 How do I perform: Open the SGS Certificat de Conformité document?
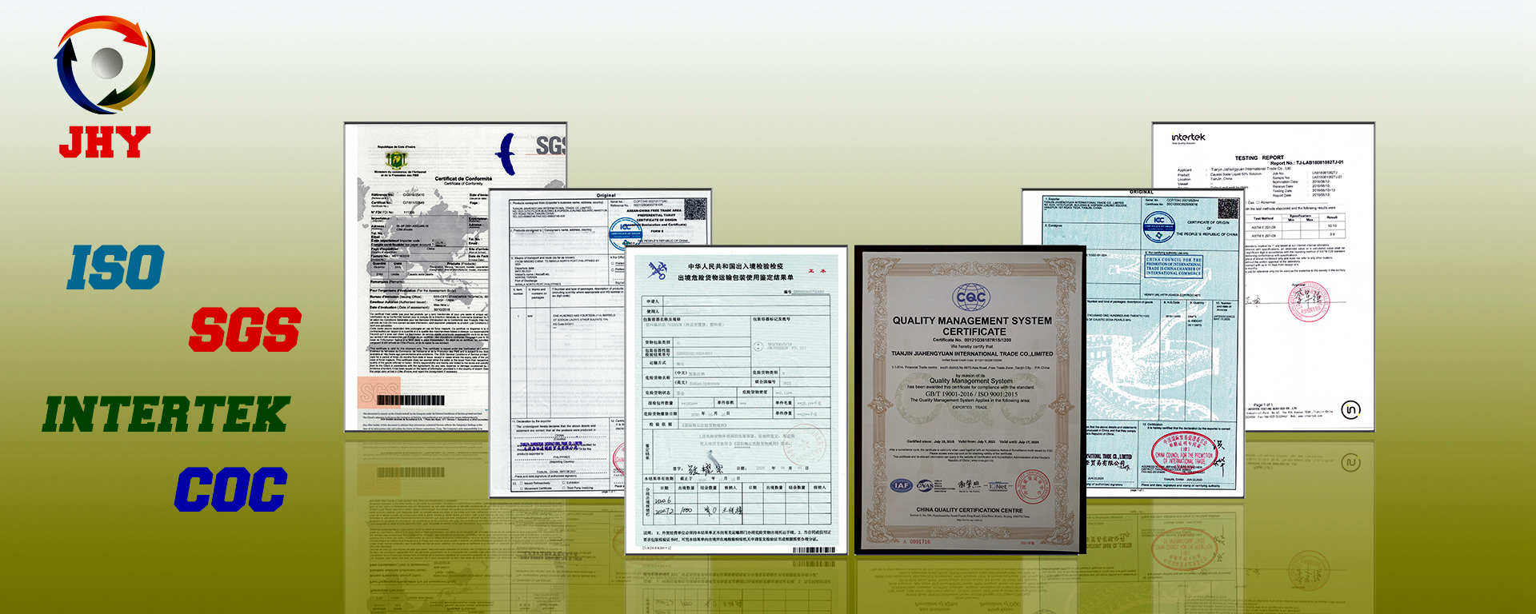tap(416, 276)
